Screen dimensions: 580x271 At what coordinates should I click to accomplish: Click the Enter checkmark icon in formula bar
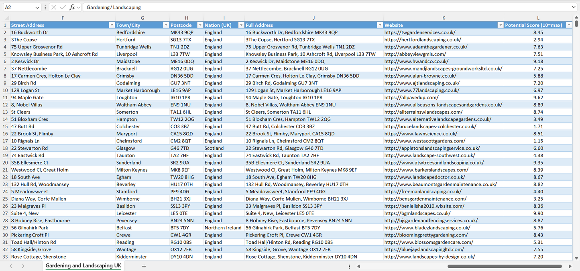63,7
